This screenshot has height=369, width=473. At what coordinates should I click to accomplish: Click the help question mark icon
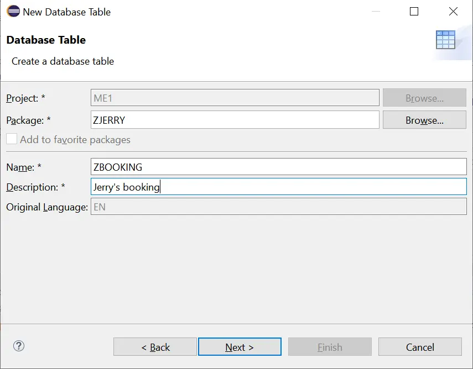point(19,346)
